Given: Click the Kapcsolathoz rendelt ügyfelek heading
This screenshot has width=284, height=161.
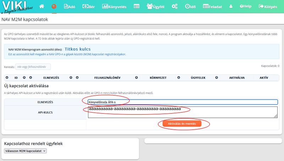Looking at the screenshot, I should pos(33,144).
